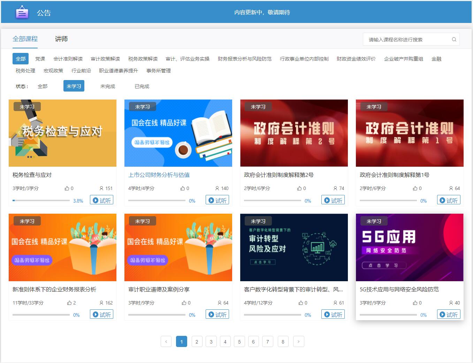This screenshot has height=363, width=473.
Task: Select the 全部 status filter
Action: pos(43,86)
